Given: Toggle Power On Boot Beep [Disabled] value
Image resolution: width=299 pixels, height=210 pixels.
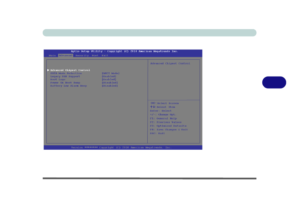Looking at the screenshot, I should pyautogui.click(x=110, y=83).
